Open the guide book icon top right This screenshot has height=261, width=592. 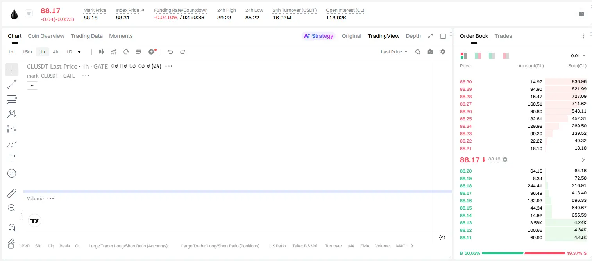[x=581, y=14]
